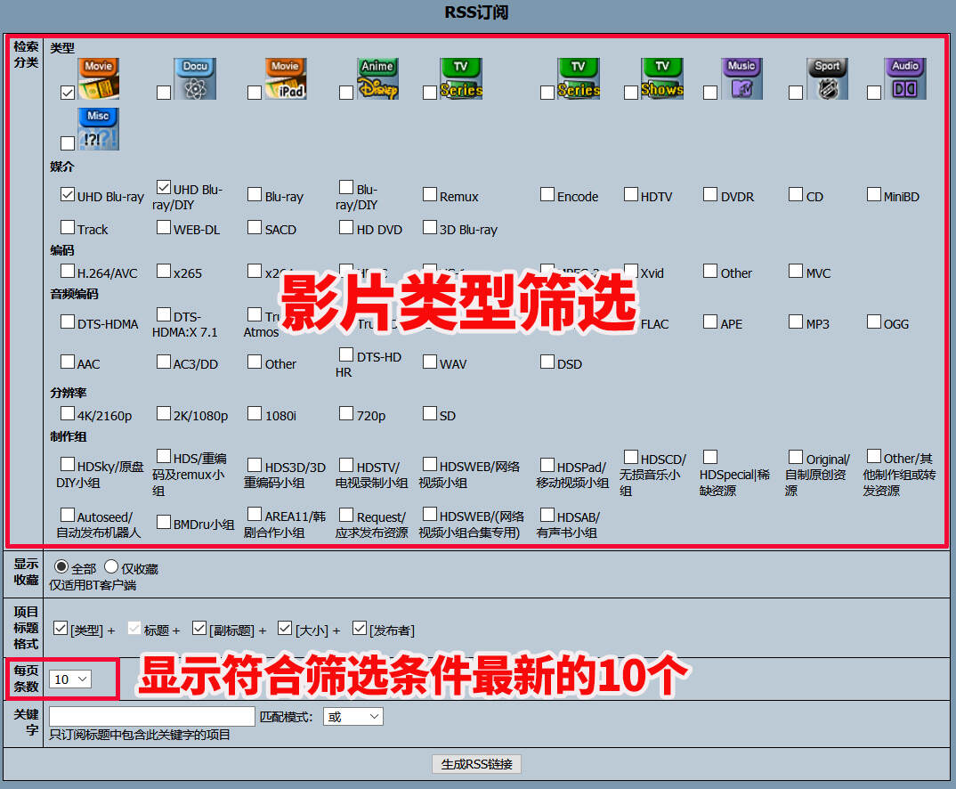The image size is (956, 789).
Task: Click the Movie iPad category icon
Action: [286, 78]
